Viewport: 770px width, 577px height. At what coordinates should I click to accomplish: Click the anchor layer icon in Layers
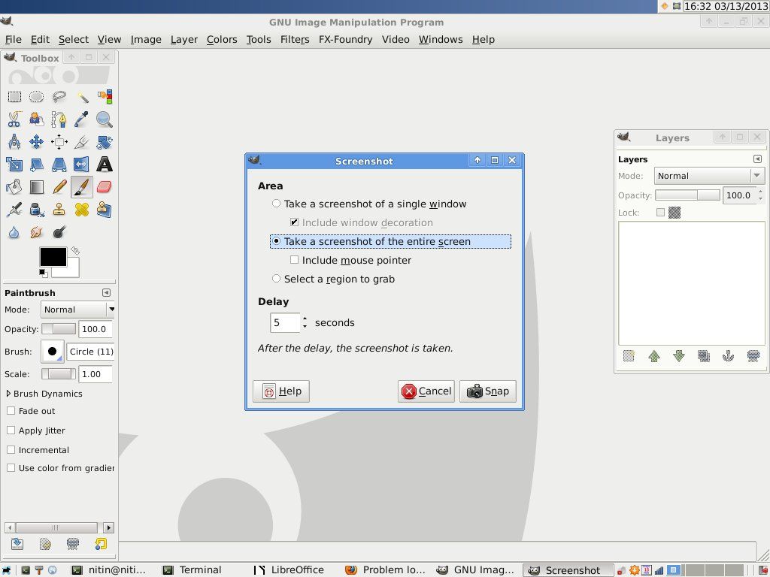click(728, 356)
